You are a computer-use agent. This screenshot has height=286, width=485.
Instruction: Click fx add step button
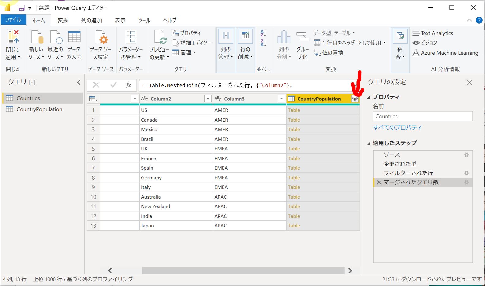tap(128, 85)
